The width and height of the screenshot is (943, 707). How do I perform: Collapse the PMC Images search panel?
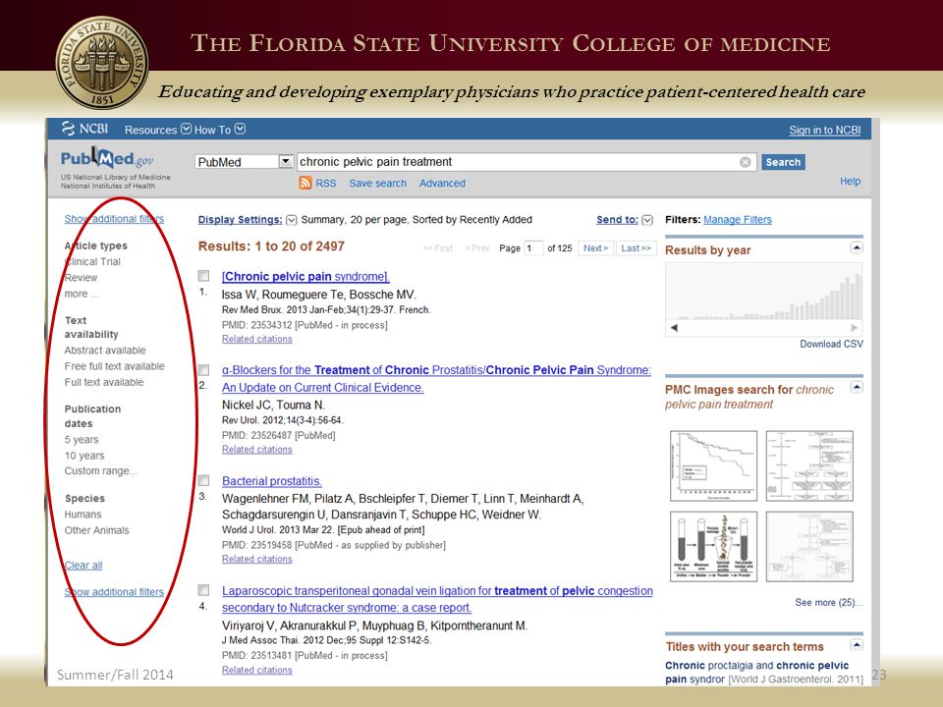857,387
